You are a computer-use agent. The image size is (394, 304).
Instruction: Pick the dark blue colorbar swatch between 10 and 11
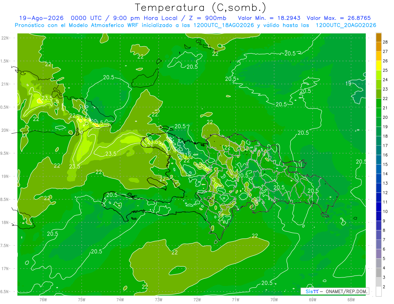pyautogui.click(x=379, y=207)
